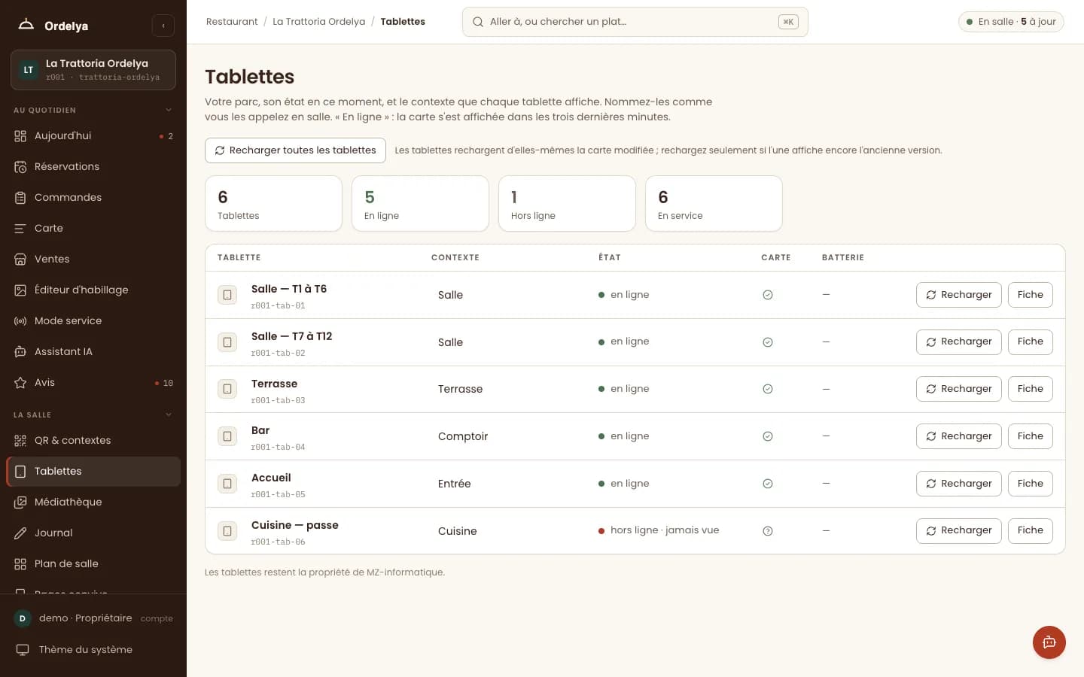Viewport: 1084px width, 677px height.
Task: Open Aujourd'hui in the sidebar
Action: (x=93, y=136)
